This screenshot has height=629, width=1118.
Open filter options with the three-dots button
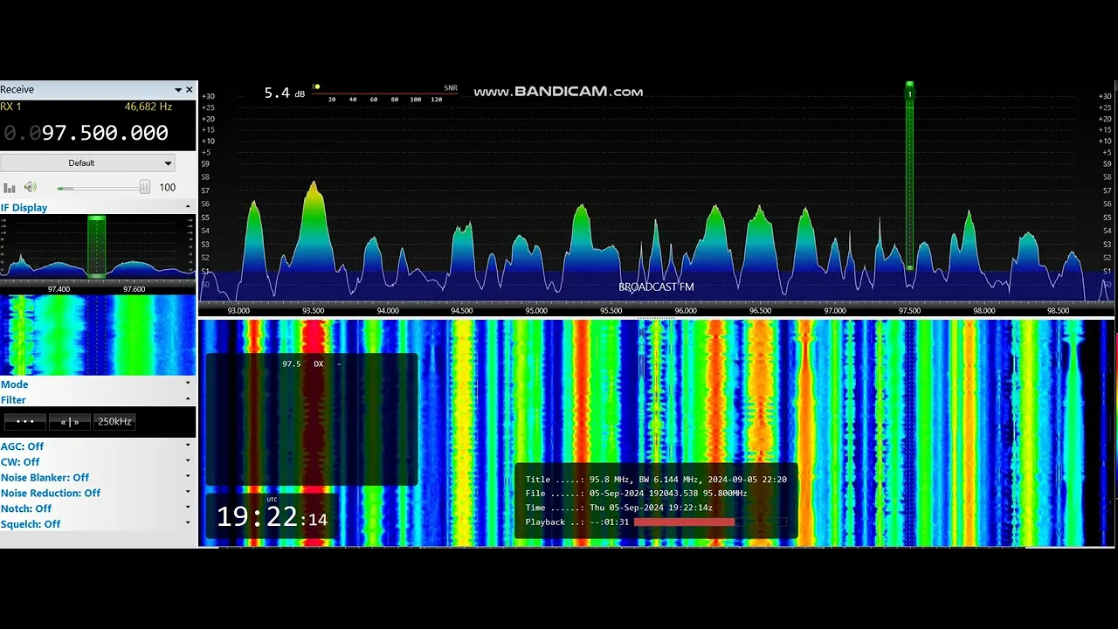pos(24,422)
